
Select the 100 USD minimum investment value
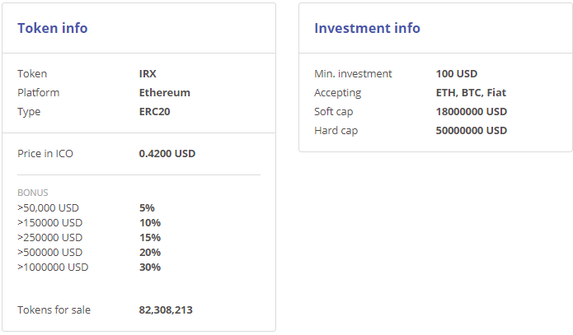457,74
